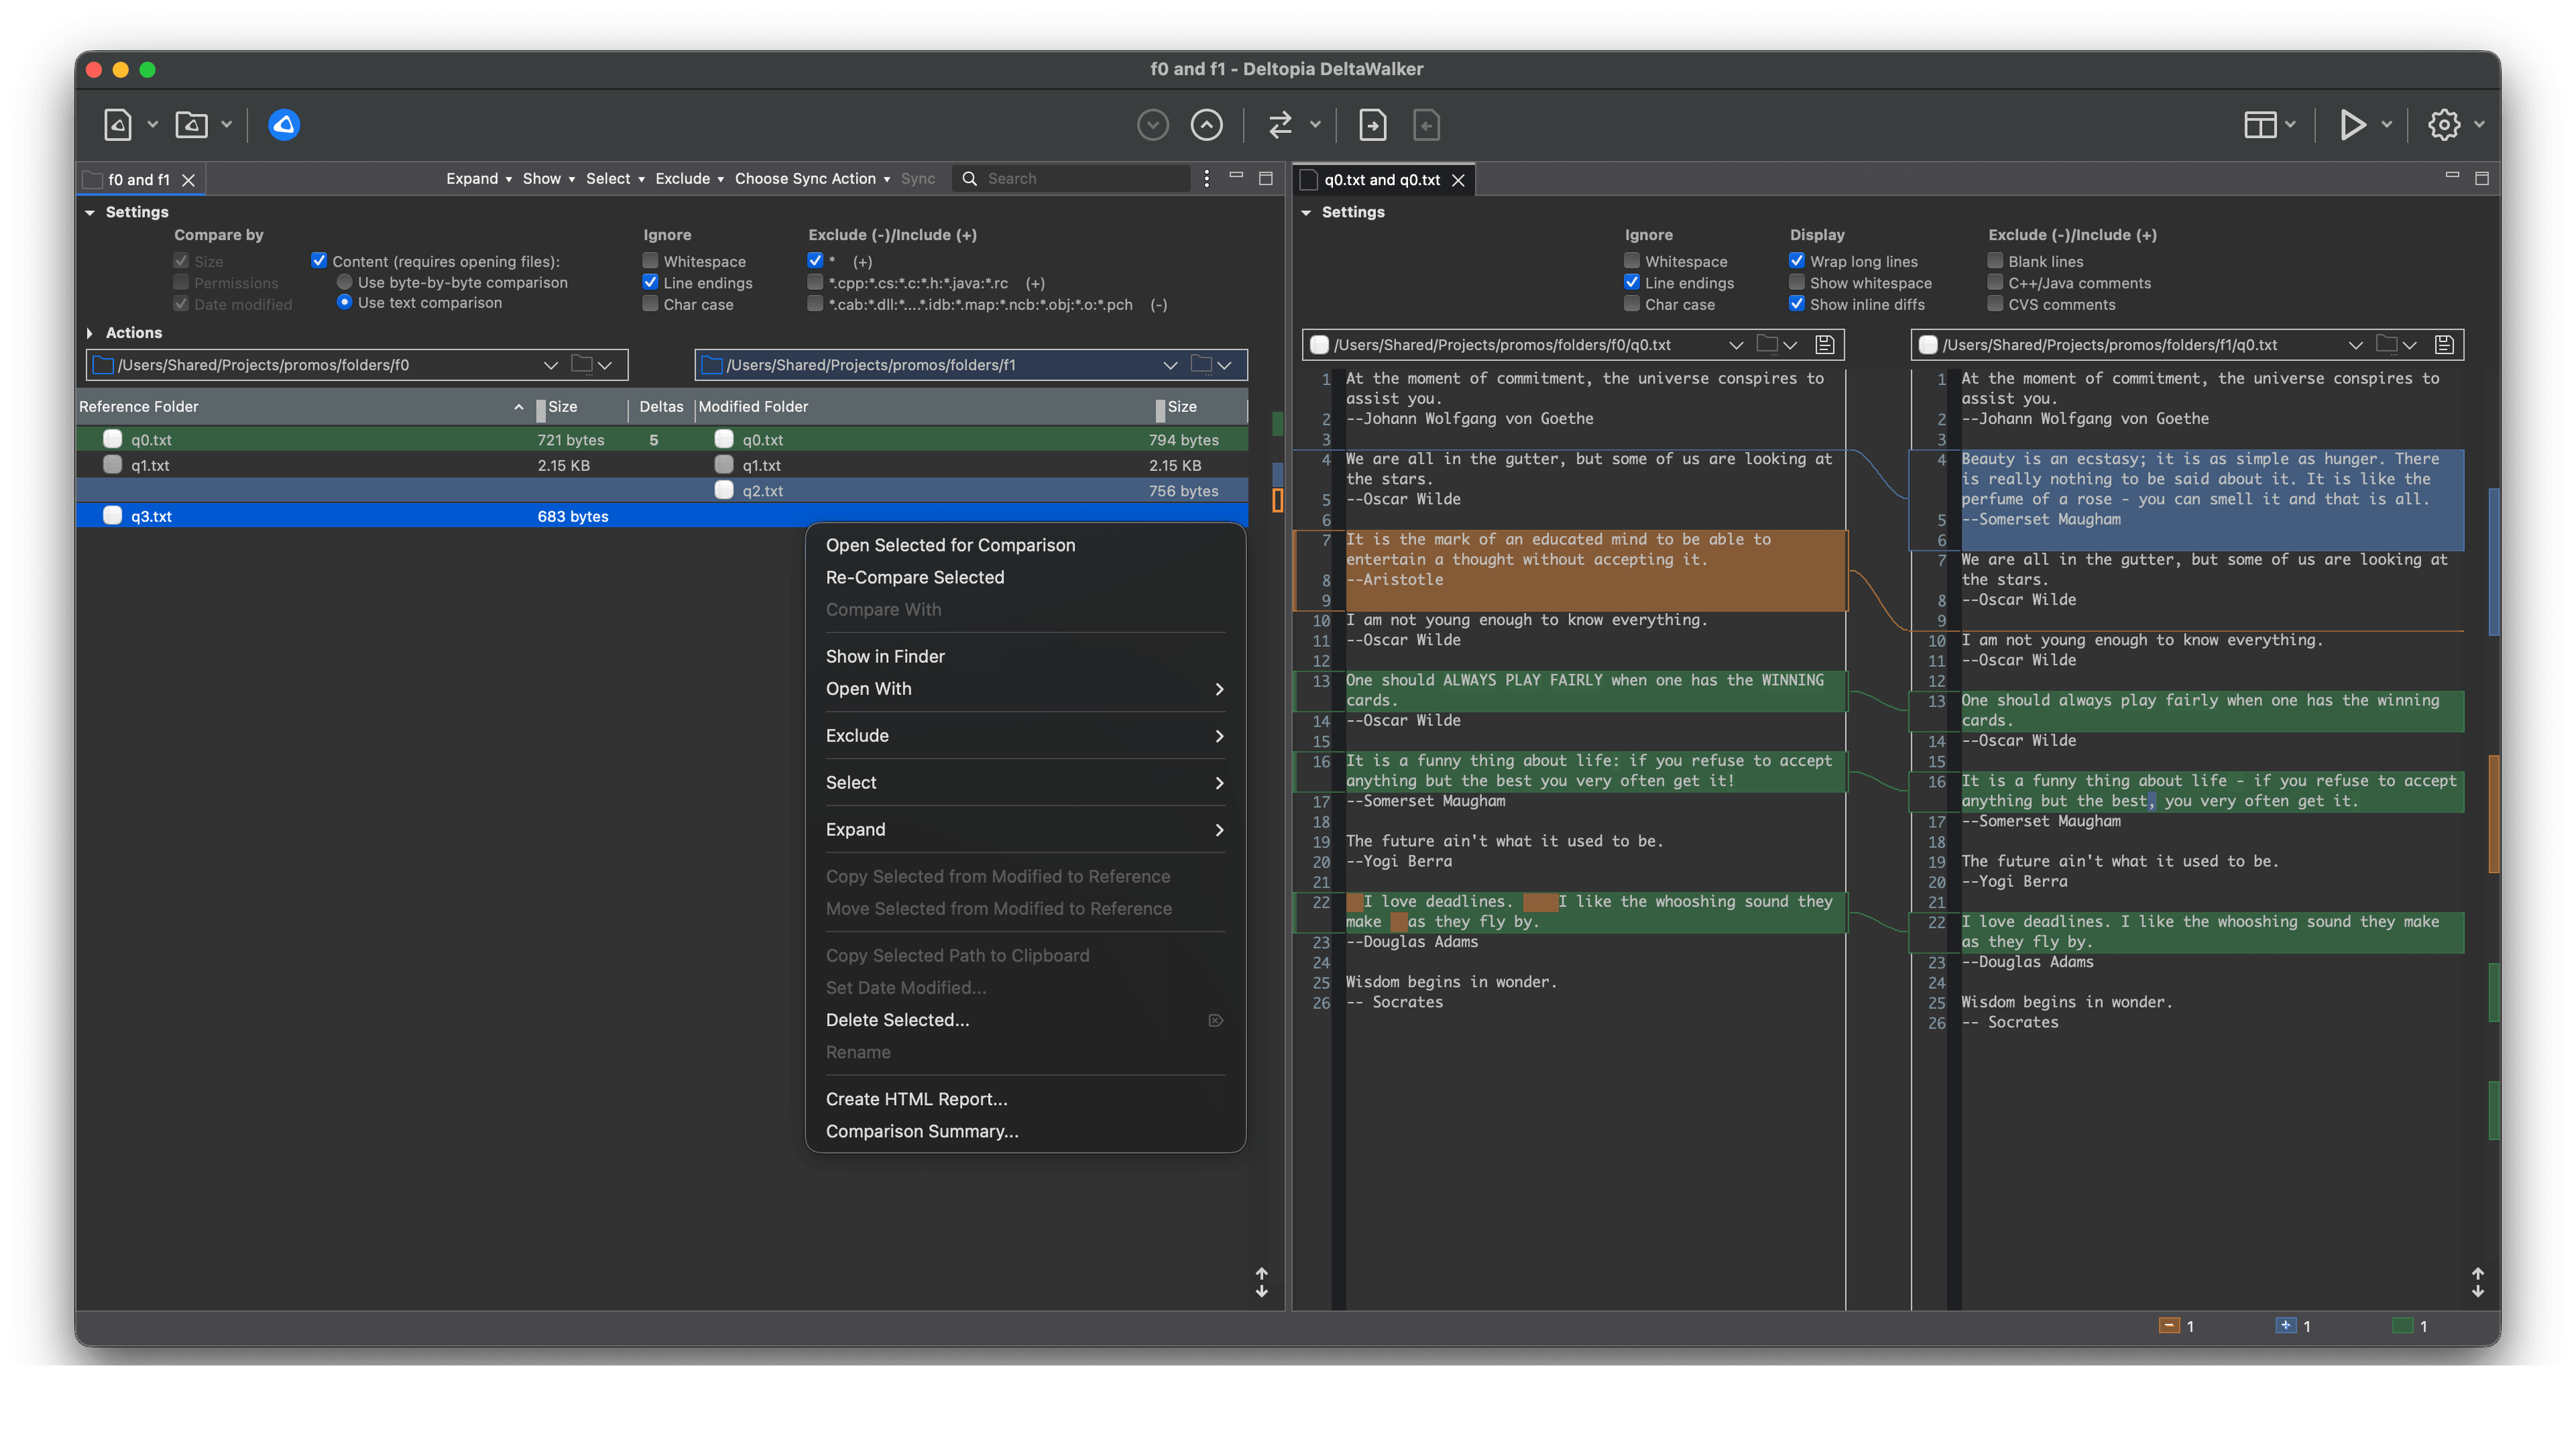
Task: Click browse folder icon for f1 path
Action: tap(1201, 364)
